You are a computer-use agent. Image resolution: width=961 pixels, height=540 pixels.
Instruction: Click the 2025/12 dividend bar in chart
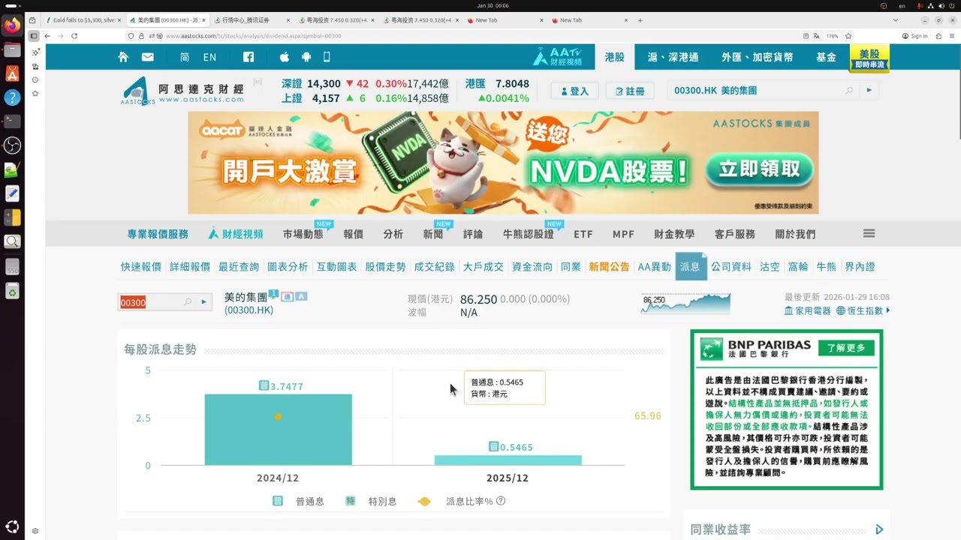[x=508, y=460]
